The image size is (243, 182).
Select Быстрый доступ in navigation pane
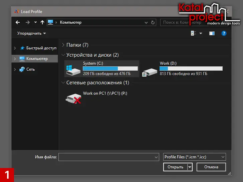coord(41,48)
